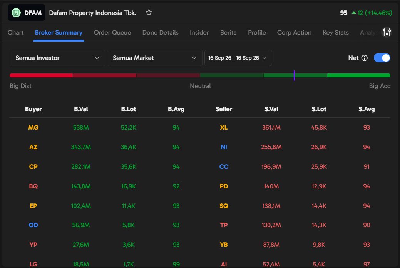The image size is (400, 268).
Task: Open the Semua Investor dropdown
Action: [57, 58]
